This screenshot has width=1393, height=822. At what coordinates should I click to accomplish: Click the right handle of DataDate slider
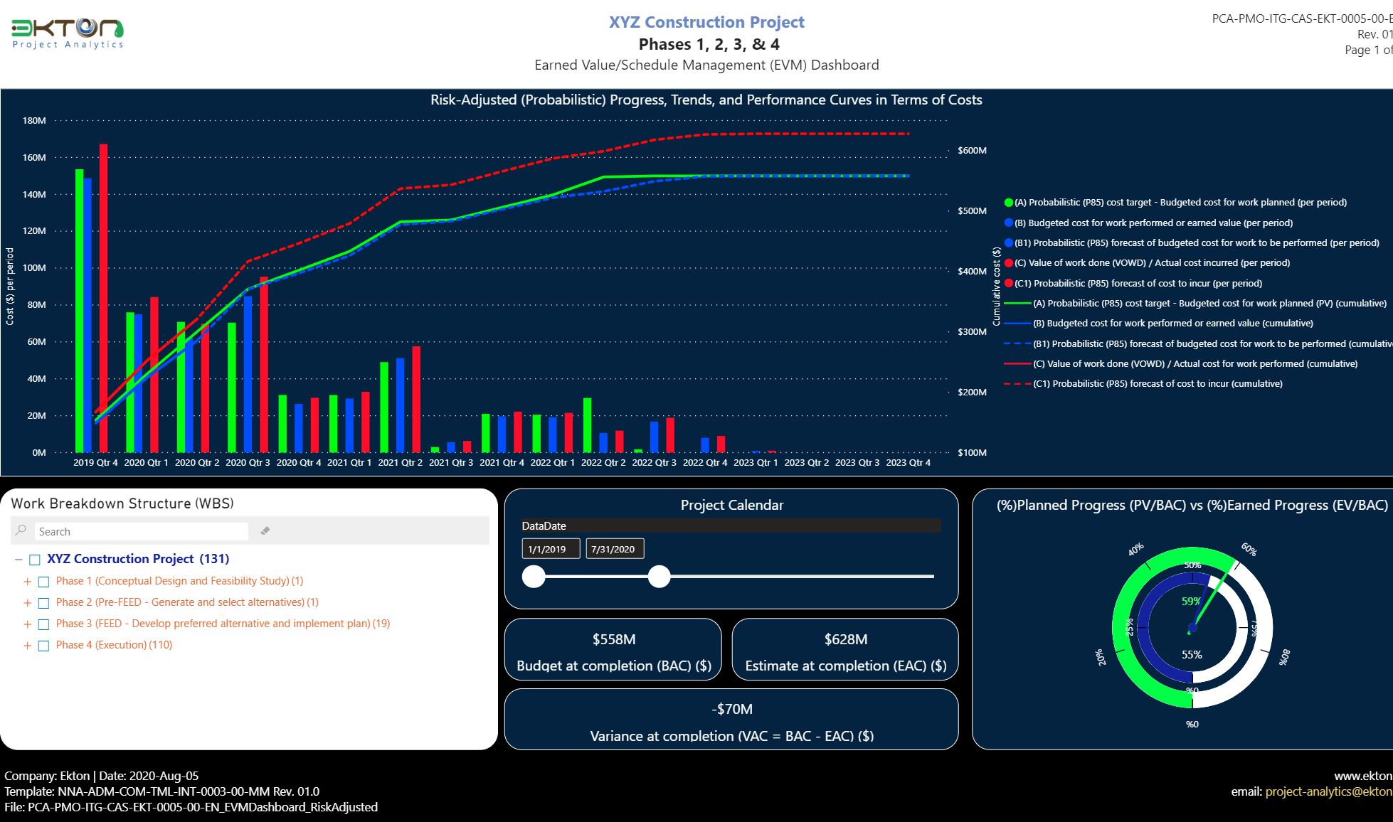660,577
